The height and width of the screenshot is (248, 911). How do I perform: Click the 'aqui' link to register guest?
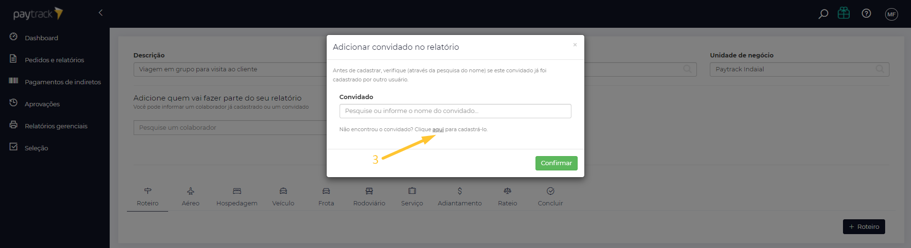point(438,129)
